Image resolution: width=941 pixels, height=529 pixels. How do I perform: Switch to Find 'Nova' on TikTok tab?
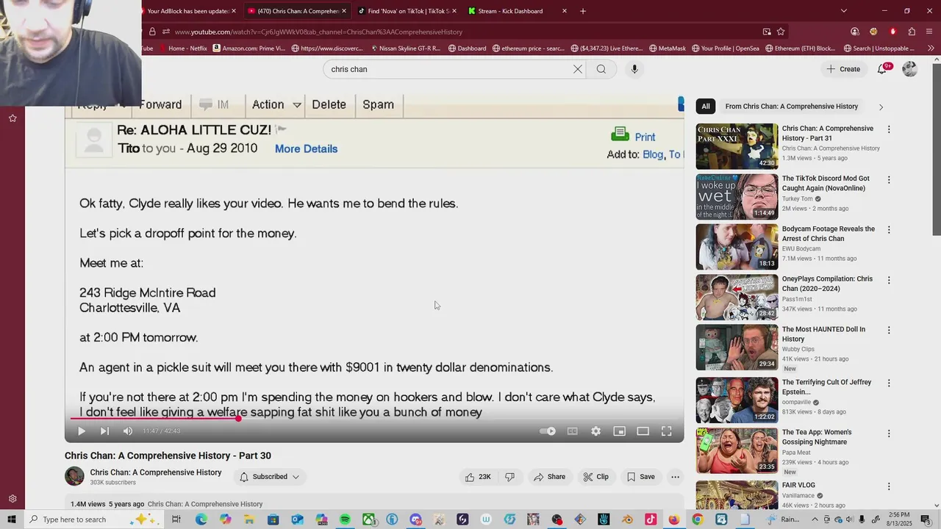(x=406, y=11)
